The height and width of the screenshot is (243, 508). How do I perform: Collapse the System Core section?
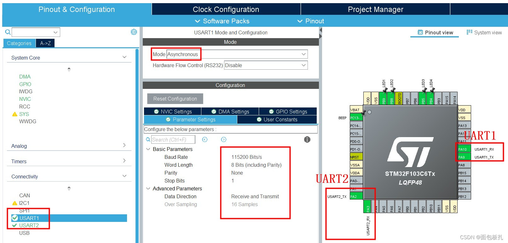[124, 57]
